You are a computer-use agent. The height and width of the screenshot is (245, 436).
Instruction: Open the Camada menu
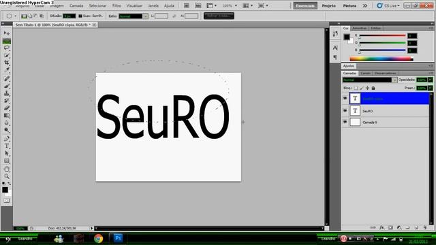click(x=76, y=6)
